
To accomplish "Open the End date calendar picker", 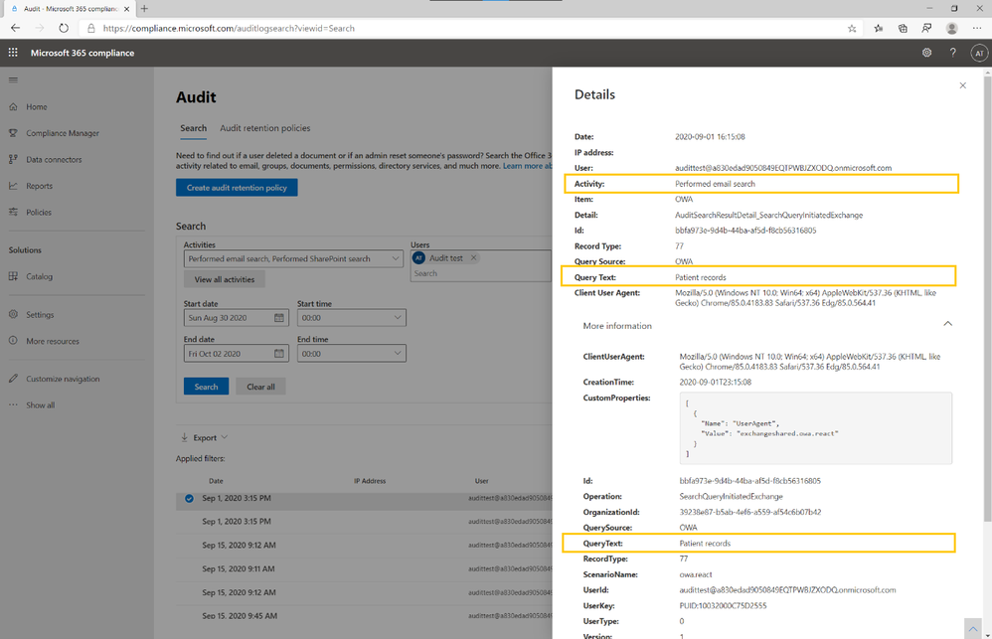I will point(279,354).
